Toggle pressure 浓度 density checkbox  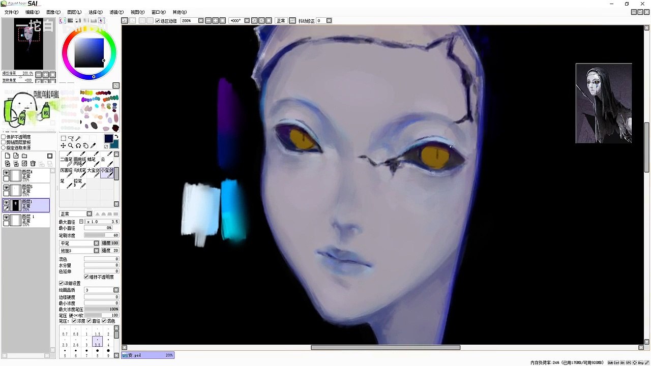[74, 321]
